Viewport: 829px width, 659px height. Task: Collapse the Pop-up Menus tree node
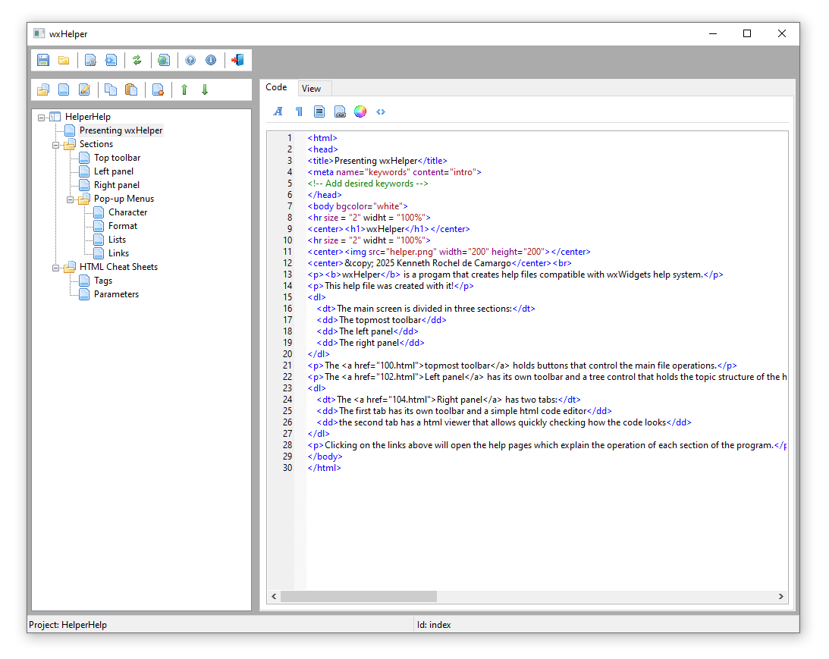tap(71, 199)
